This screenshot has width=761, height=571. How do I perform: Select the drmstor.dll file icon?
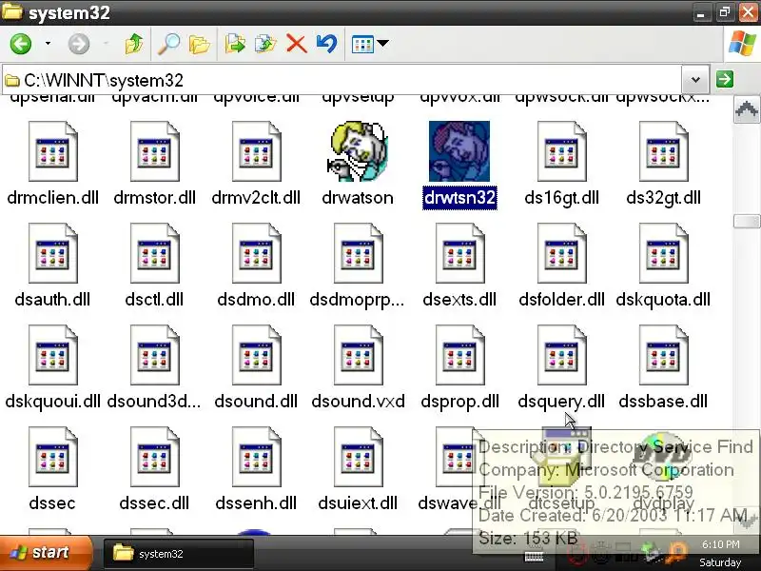click(154, 151)
